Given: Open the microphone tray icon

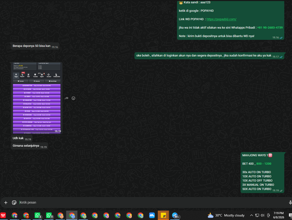Looking at the screenshot, I should (269, 215).
